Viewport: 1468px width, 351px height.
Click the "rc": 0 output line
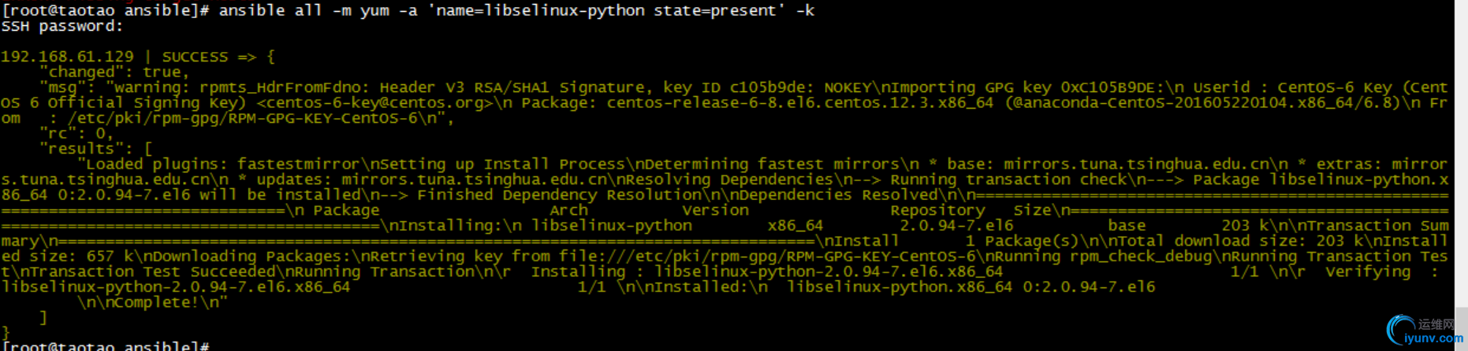(x=76, y=133)
